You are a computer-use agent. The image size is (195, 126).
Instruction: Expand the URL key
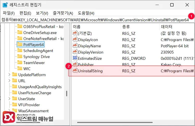point(9,80)
